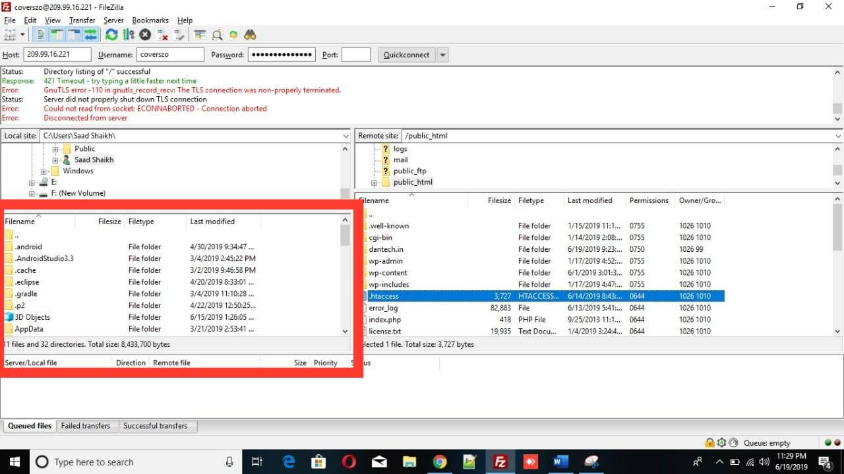Select the public_ftp folder in remote tree

tap(409, 171)
